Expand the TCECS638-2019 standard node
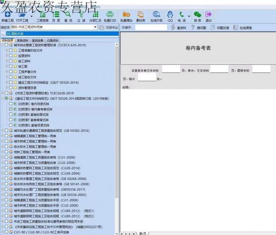Screen dimensions: 276x235 [x=2, y=93]
